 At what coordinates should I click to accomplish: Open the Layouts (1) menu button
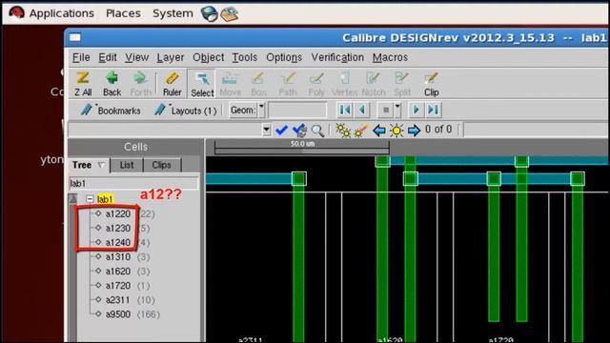[185, 111]
